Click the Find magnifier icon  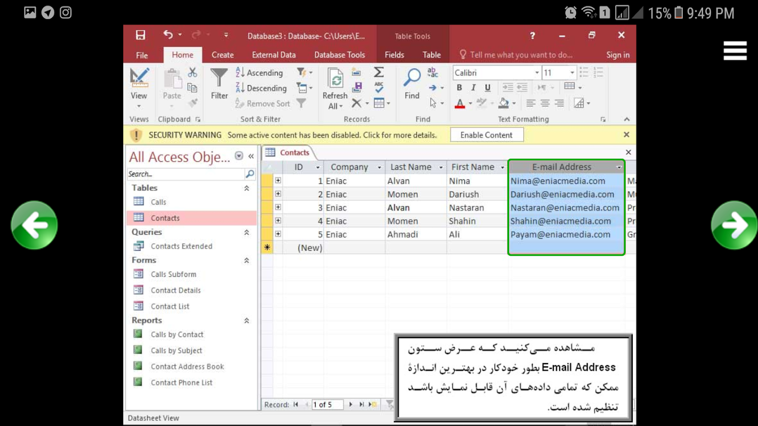pyautogui.click(x=412, y=84)
